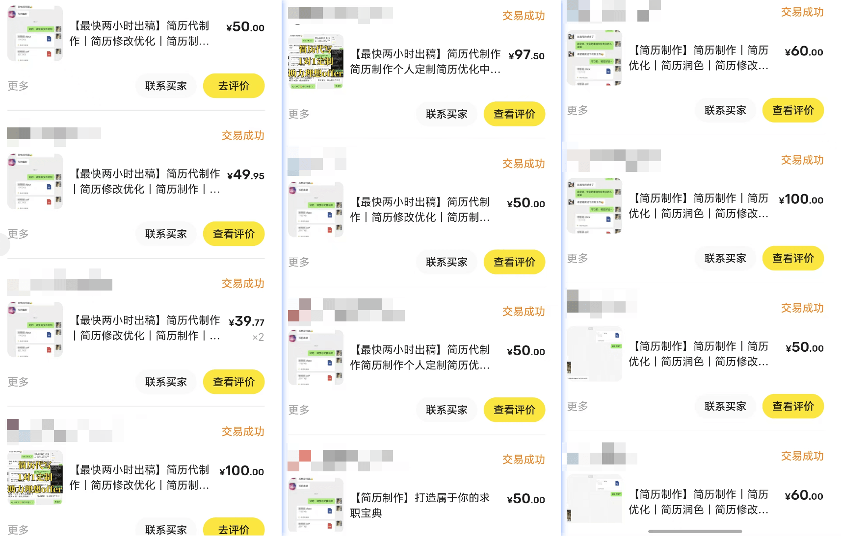点击底部的水平滚动条
The image size is (841, 536).
coord(697,530)
